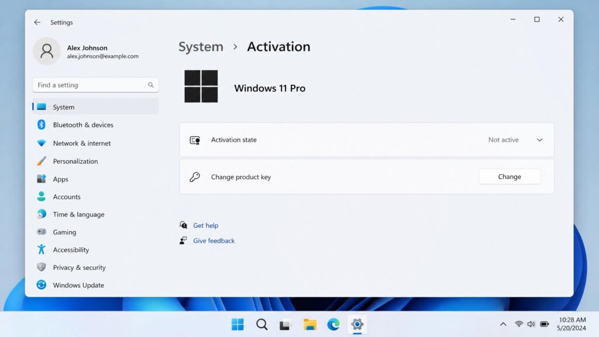Click the Windows logo beside Windows 11 Pro
The width and height of the screenshot is (599, 337).
(201, 87)
